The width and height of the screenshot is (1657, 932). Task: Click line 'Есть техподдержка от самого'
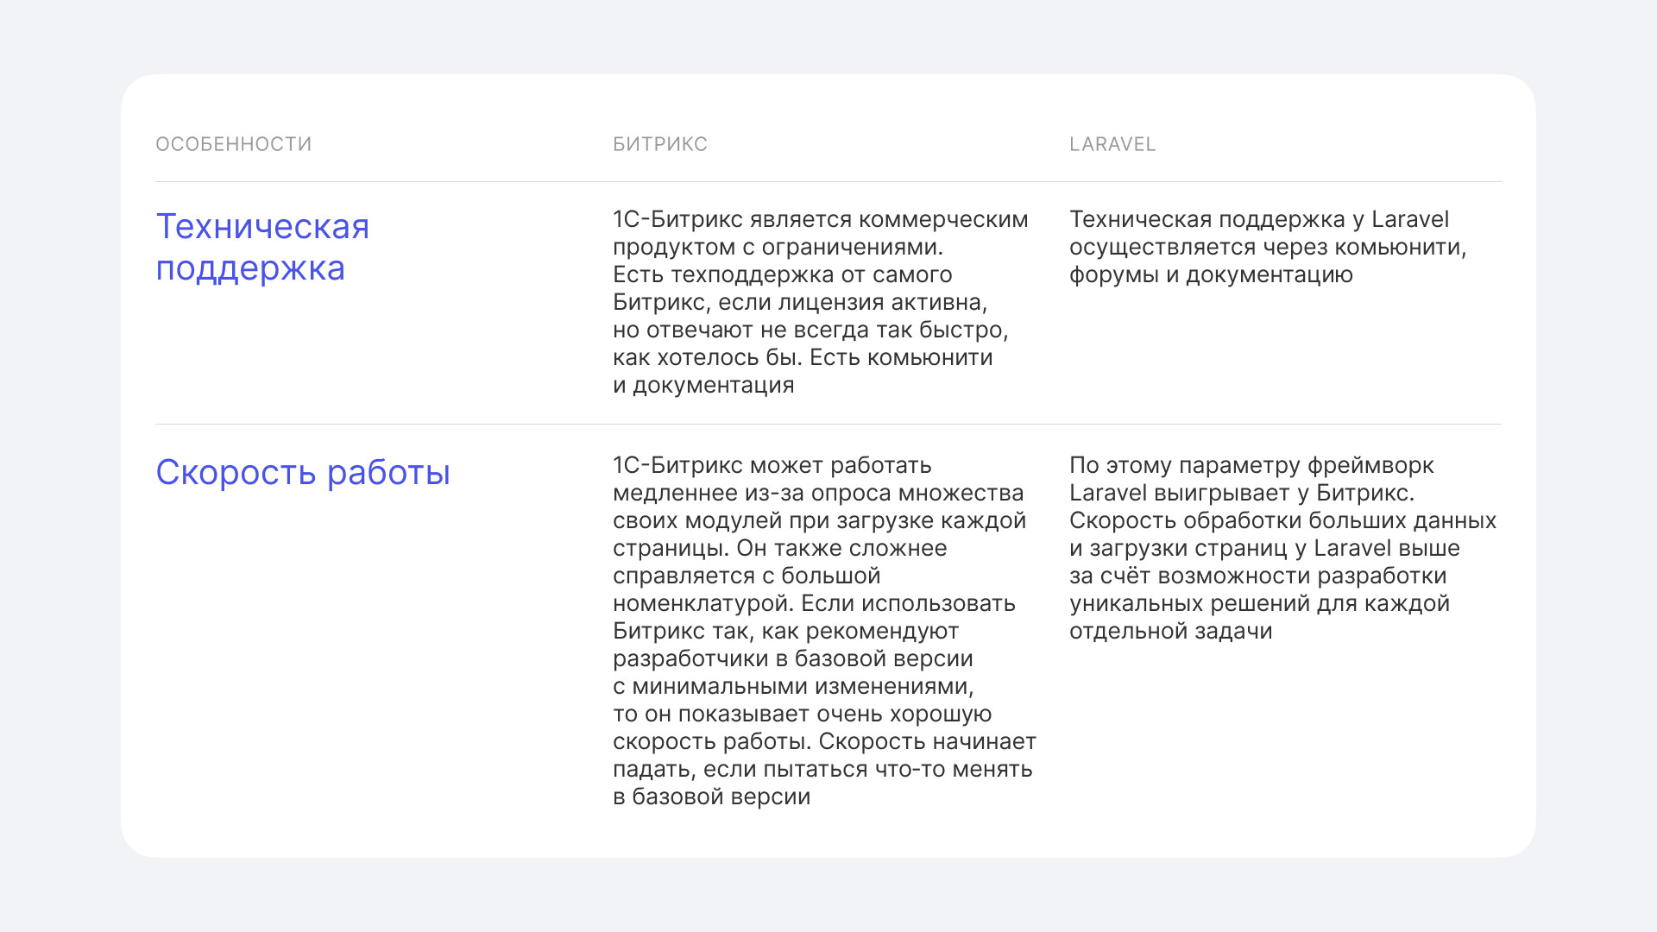point(782,274)
